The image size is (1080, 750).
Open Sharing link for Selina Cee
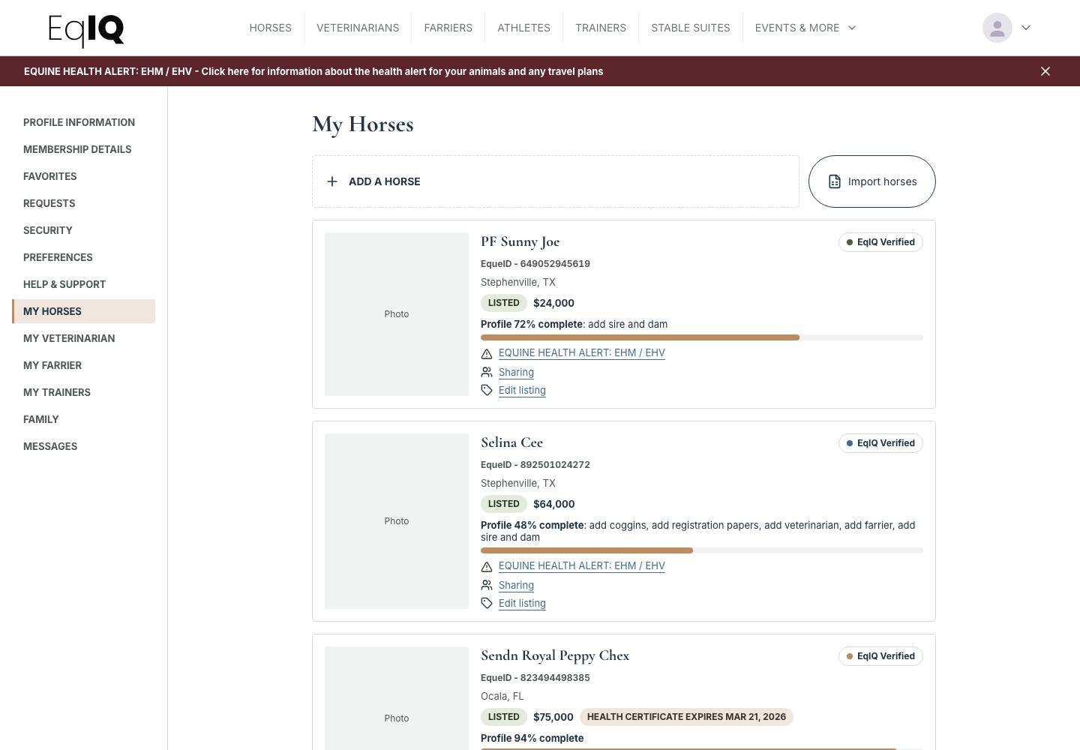(x=516, y=585)
